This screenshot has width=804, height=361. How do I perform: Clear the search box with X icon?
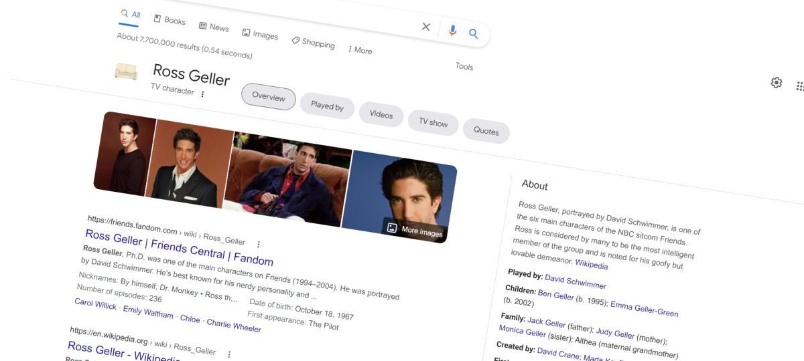pos(425,27)
